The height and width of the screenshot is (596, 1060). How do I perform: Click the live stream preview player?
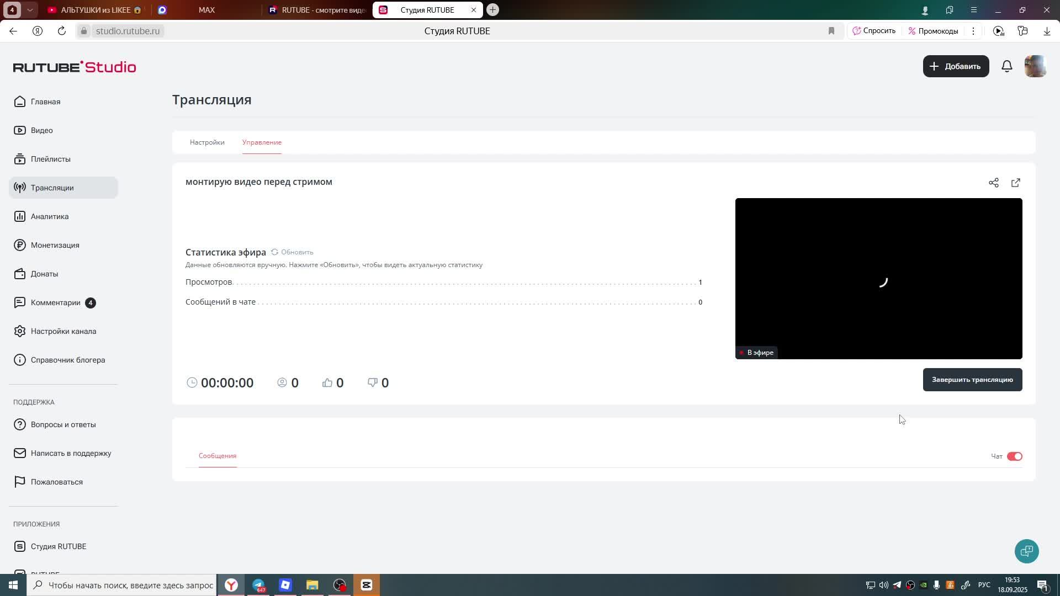(x=878, y=279)
